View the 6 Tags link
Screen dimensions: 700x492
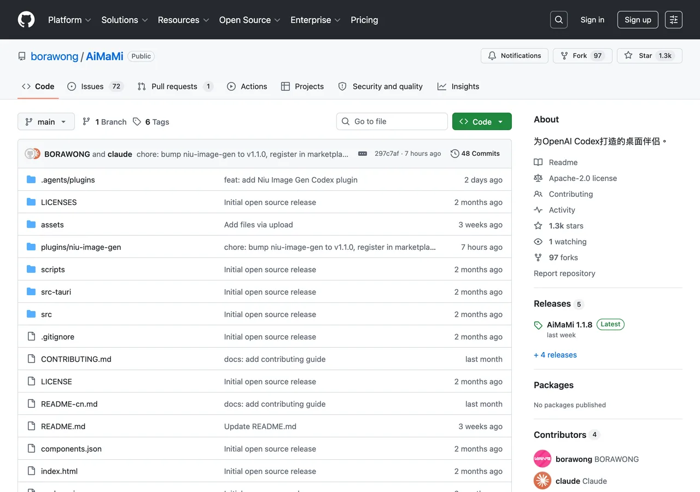pyautogui.click(x=151, y=122)
